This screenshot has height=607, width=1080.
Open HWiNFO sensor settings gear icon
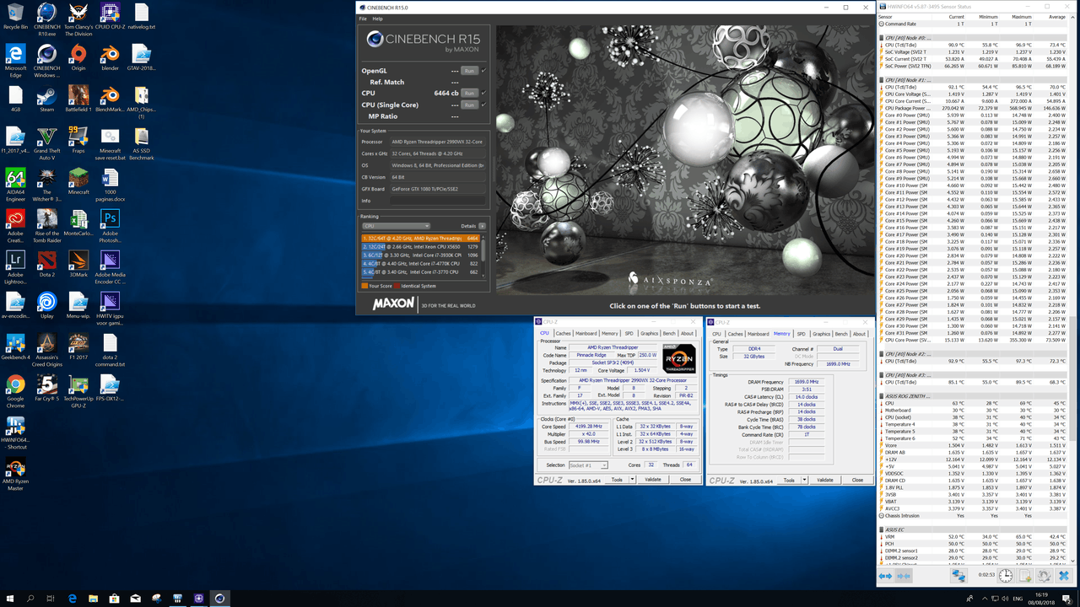(x=1044, y=576)
